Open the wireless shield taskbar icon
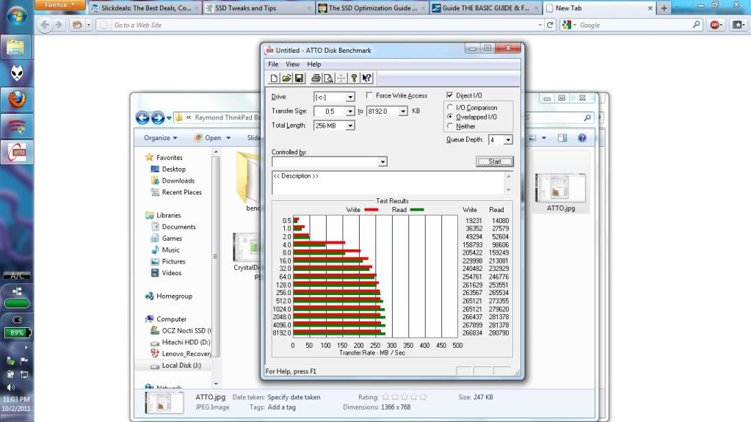751x422 pixels. point(17,126)
